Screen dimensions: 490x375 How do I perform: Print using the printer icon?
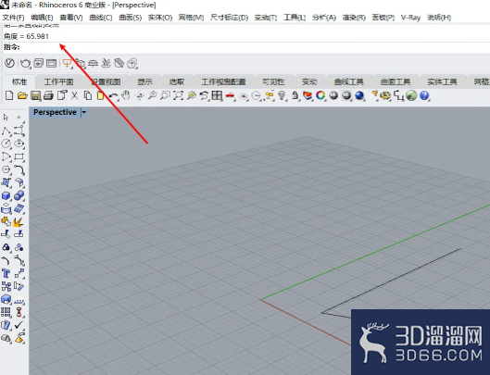(x=48, y=95)
